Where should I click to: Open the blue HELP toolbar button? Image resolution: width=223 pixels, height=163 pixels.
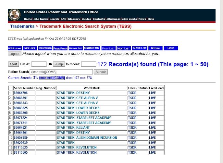pos(171,48)
